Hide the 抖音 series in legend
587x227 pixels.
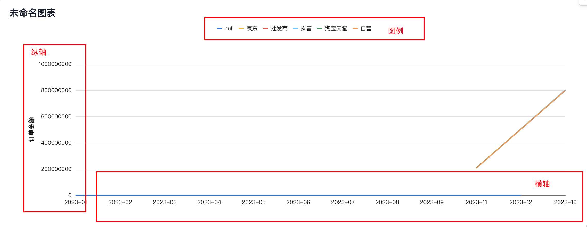pyautogui.click(x=302, y=29)
